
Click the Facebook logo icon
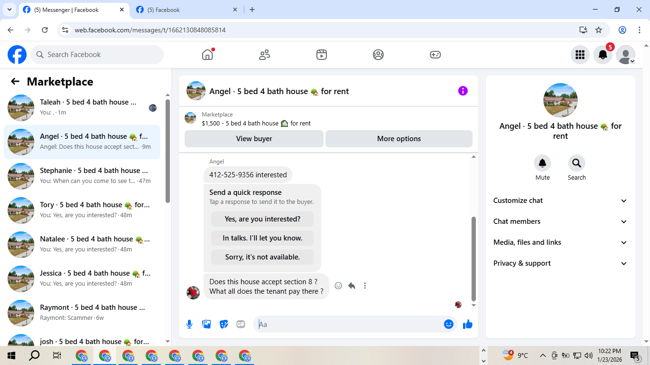pos(17,55)
